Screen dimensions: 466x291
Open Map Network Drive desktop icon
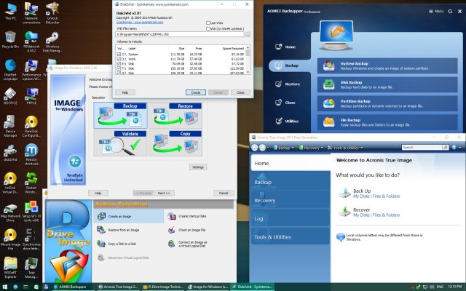[10, 211]
